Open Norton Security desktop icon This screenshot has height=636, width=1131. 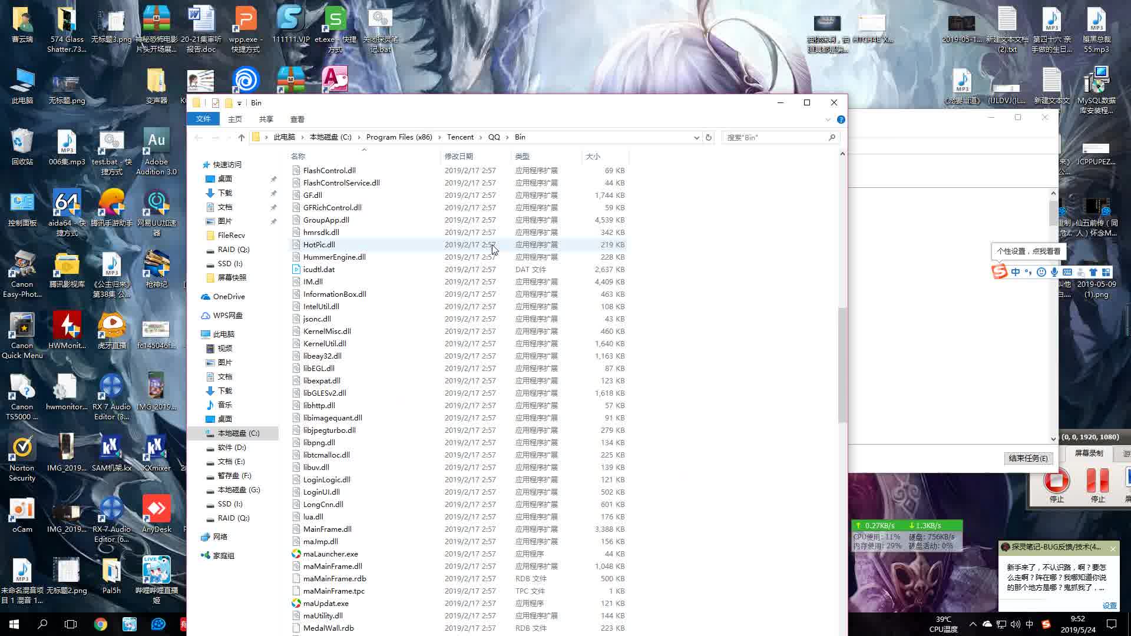(22, 459)
